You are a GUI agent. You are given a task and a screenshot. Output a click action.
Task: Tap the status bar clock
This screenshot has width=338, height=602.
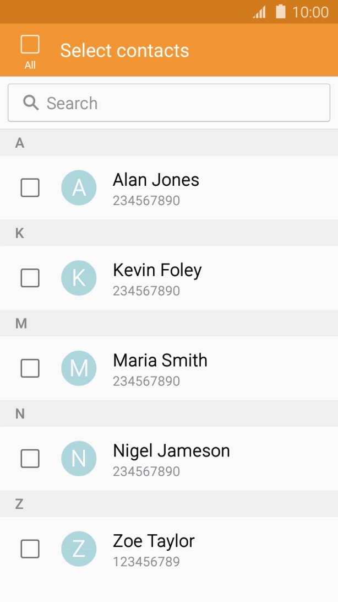310,12
